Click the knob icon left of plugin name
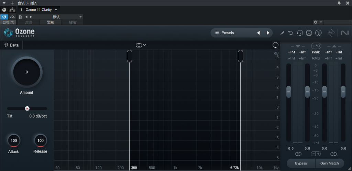Screen dimensions: 352x171 click(4, 10)
